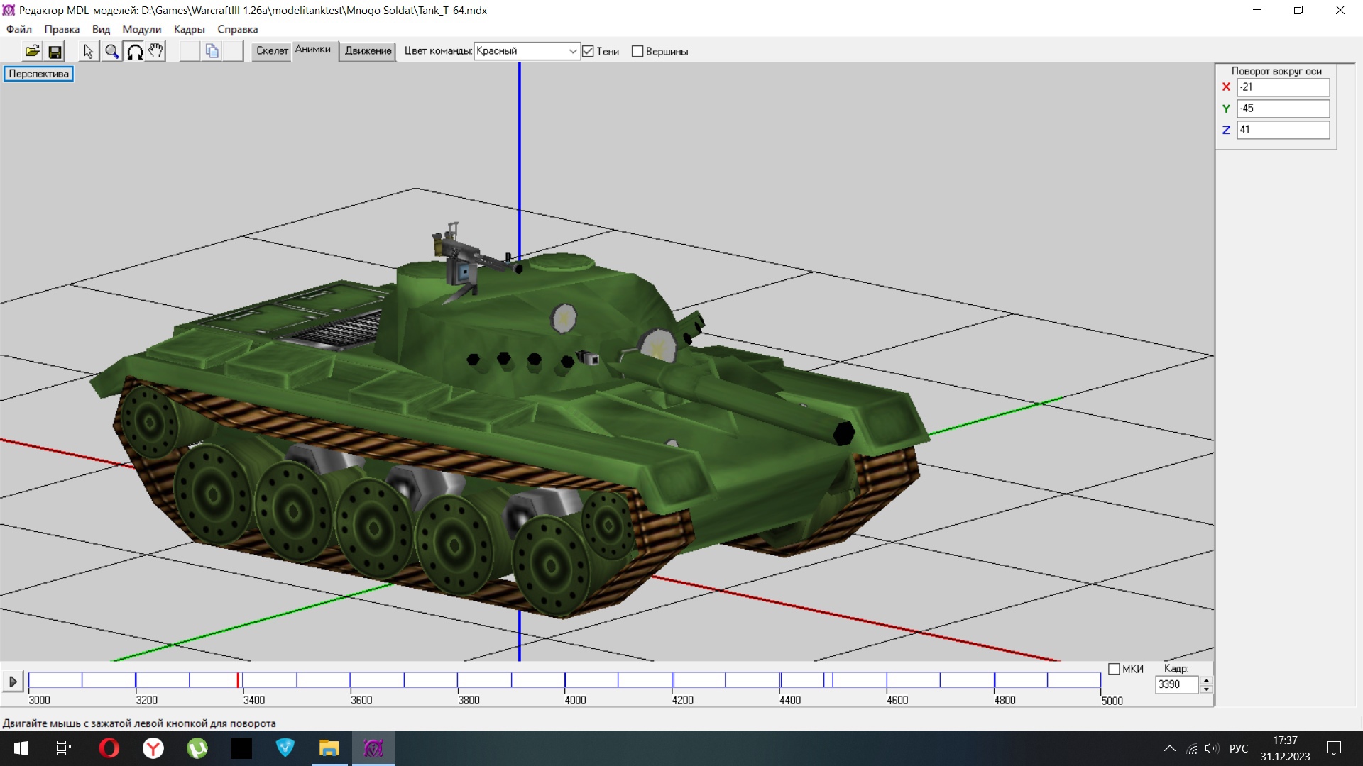Select the rotate view tool

[x=134, y=51]
